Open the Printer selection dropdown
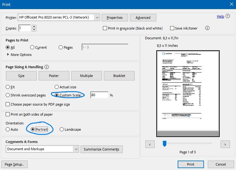This screenshot has width=236, height=170. pyautogui.click(x=97, y=18)
